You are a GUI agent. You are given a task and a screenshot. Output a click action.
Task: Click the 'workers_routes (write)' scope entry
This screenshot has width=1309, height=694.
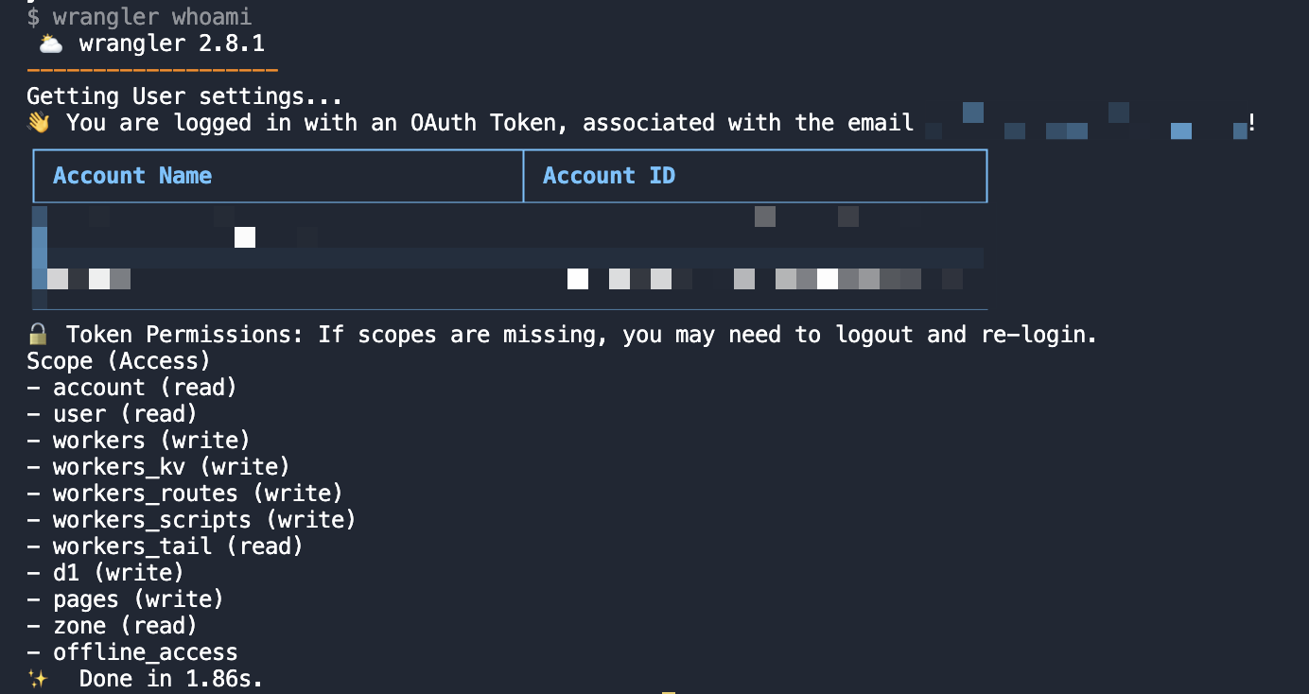[x=198, y=494]
